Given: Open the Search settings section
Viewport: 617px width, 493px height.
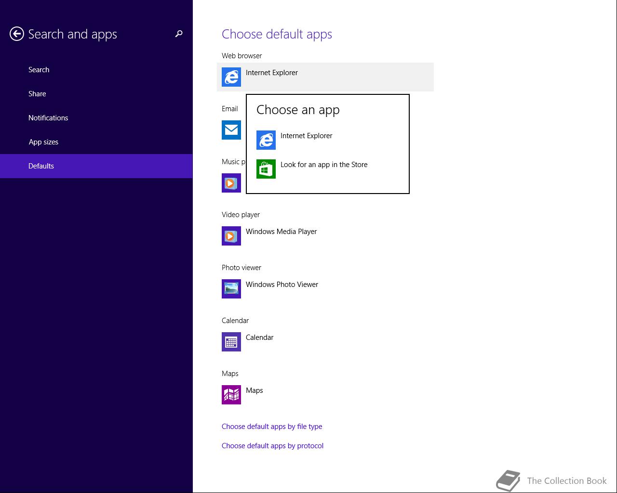Looking at the screenshot, I should click(x=39, y=70).
